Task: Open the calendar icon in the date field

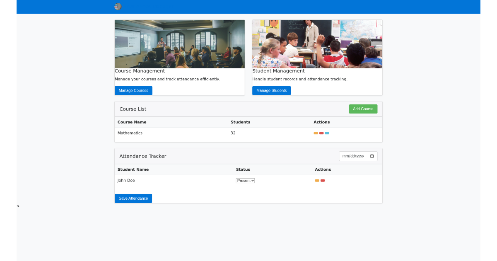Action: pos(372,156)
